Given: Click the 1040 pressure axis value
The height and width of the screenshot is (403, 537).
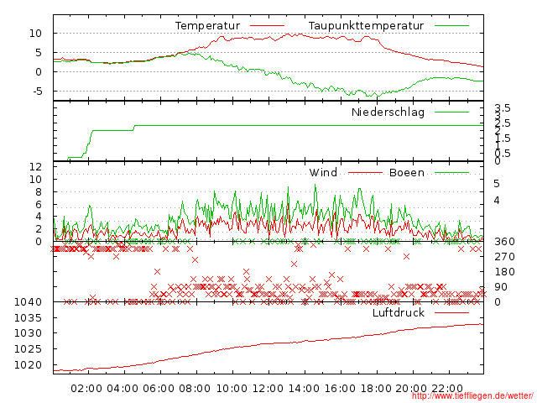Looking at the screenshot, I should (x=28, y=302).
